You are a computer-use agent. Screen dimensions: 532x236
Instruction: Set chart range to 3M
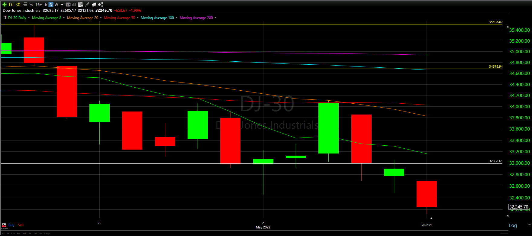[24, 233]
